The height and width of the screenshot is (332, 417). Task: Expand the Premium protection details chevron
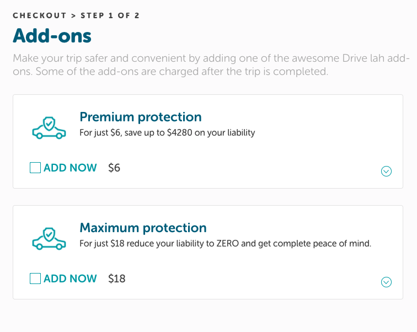[x=386, y=171]
